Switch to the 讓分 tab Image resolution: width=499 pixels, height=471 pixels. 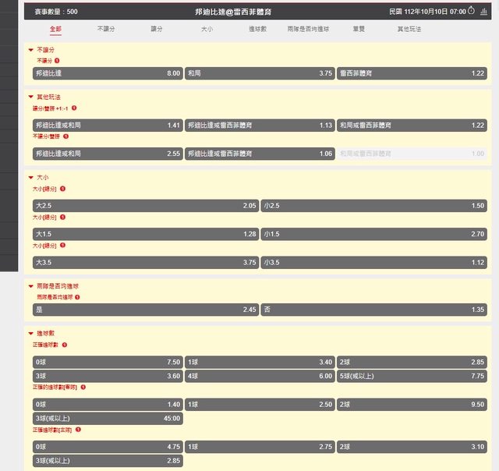pyautogui.click(x=157, y=29)
